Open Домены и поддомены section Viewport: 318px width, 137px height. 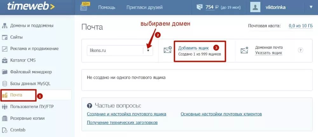click(x=32, y=26)
